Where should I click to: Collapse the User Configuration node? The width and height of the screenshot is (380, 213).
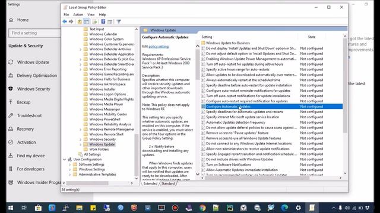(x=65, y=159)
